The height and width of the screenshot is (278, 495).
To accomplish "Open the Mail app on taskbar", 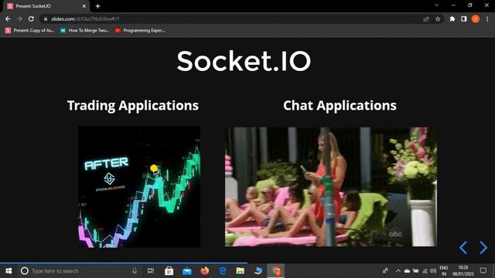I will pos(187,271).
